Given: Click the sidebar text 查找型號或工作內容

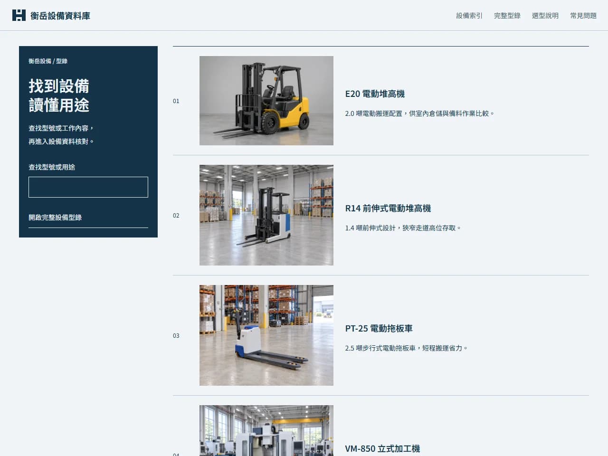Looking at the screenshot, I should click(61, 135).
